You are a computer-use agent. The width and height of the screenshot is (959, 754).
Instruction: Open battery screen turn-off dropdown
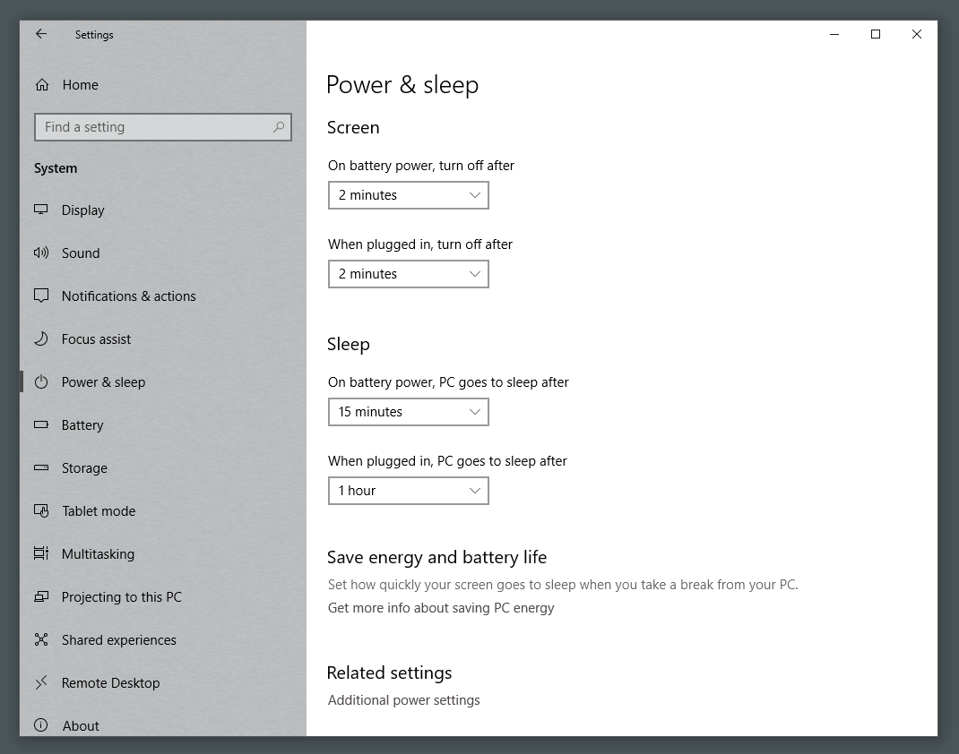409,195
